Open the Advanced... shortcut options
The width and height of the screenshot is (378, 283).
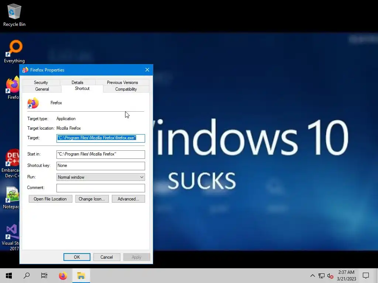pos(128,199)
